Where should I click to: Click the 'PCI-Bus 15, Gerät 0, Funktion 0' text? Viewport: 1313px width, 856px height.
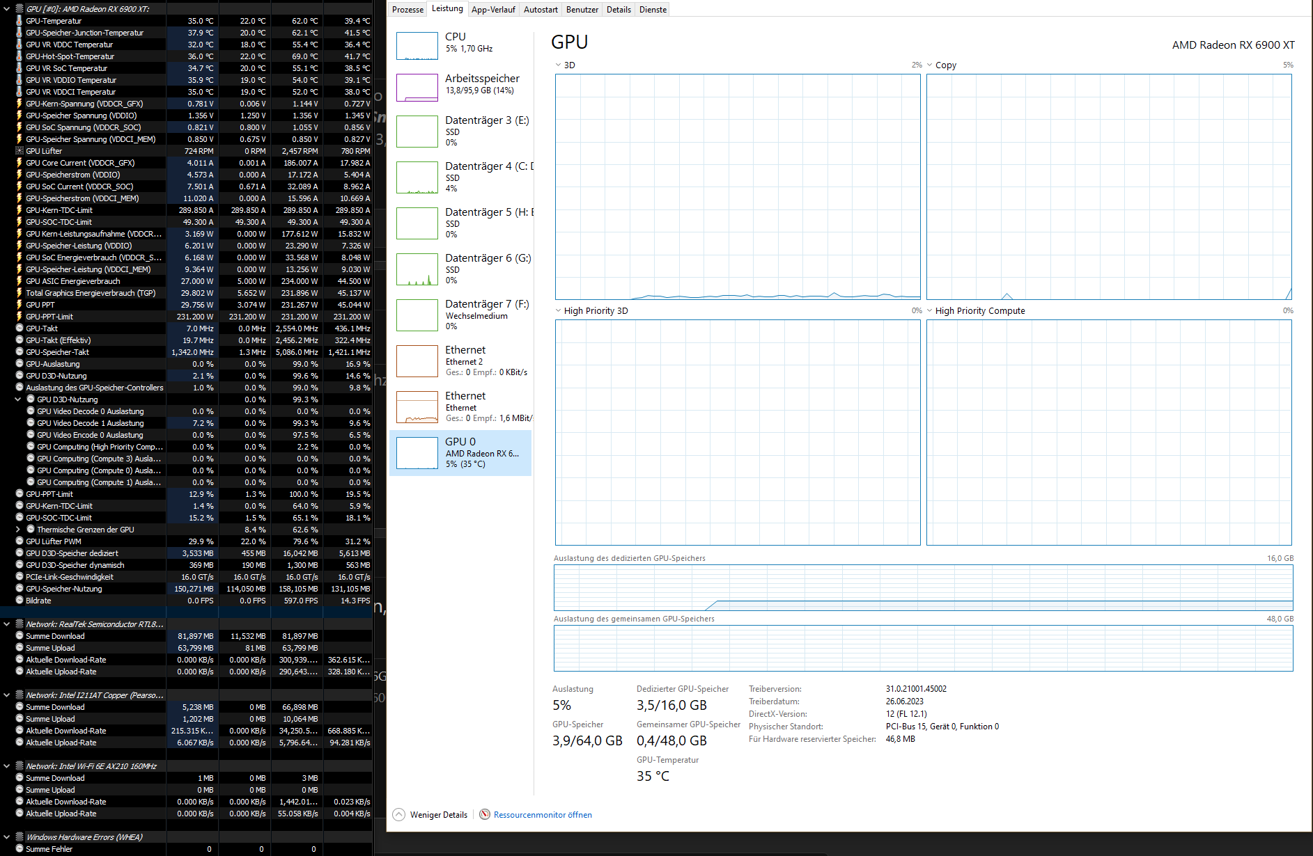pyautogui.click(x=942, y=727)
